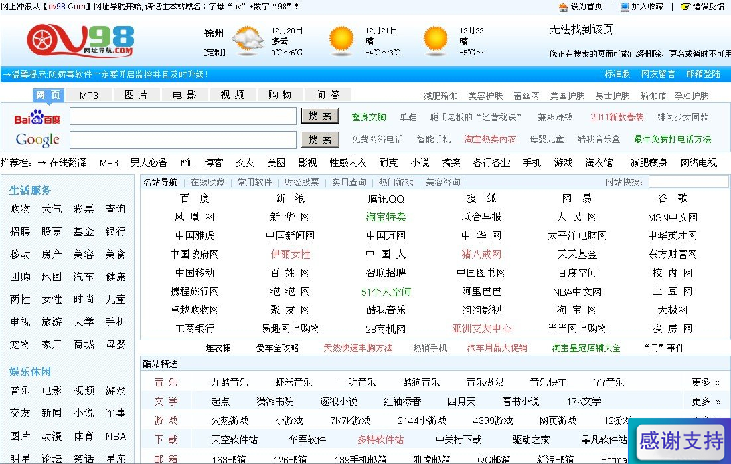Click the 加入收藏 bookmark icon

pyautogui.click(x=625, y=7)
